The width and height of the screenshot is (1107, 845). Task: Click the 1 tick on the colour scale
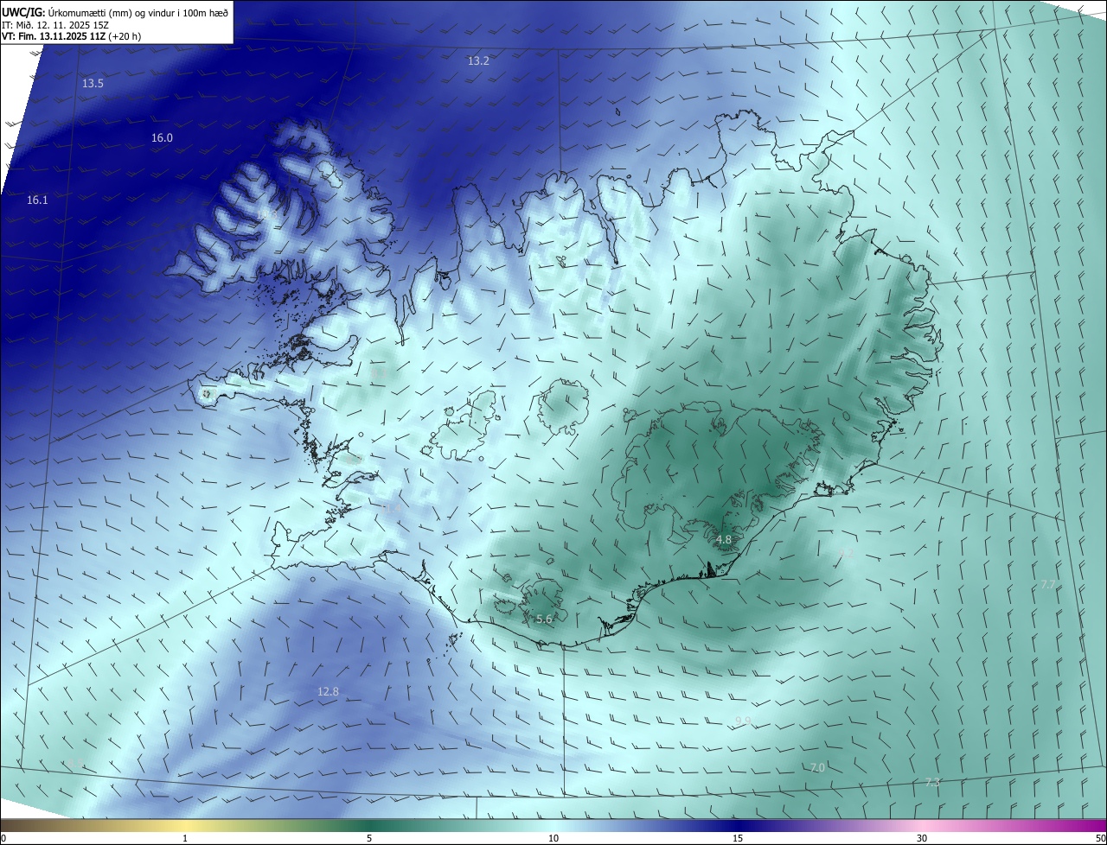185,838
